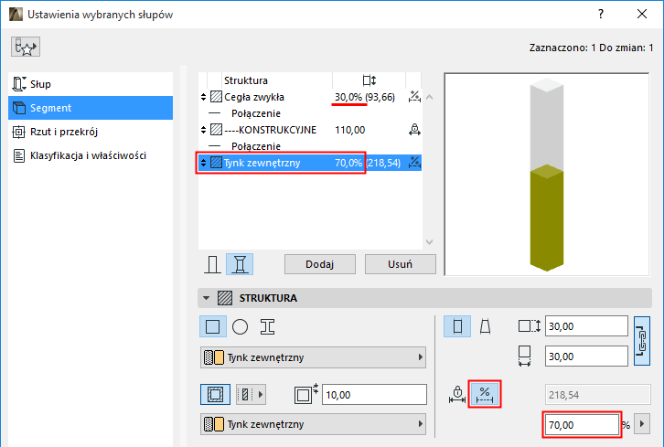Edit the lower dimension field 30,00

[x=586, y=356]
